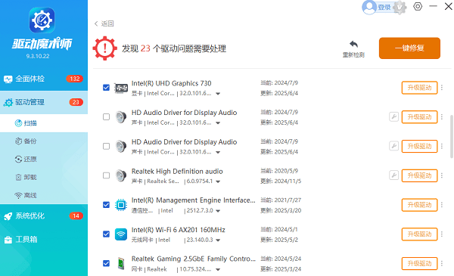Select 扫描 sub-item

pyautogui.click(x=44, y=123)
